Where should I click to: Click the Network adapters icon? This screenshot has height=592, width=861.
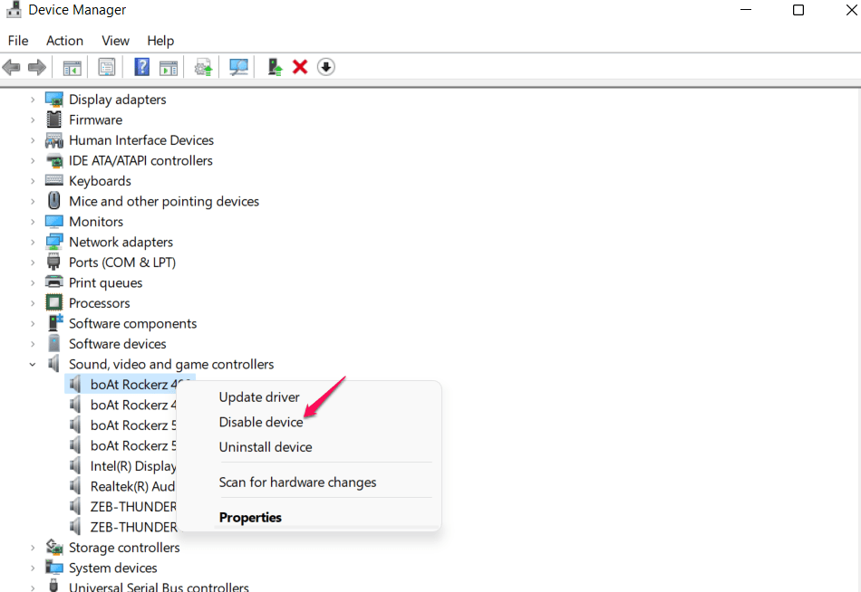point(53,242)
